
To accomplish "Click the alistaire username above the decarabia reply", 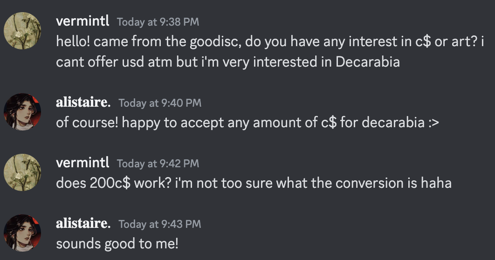I will (x=83, y=103).
